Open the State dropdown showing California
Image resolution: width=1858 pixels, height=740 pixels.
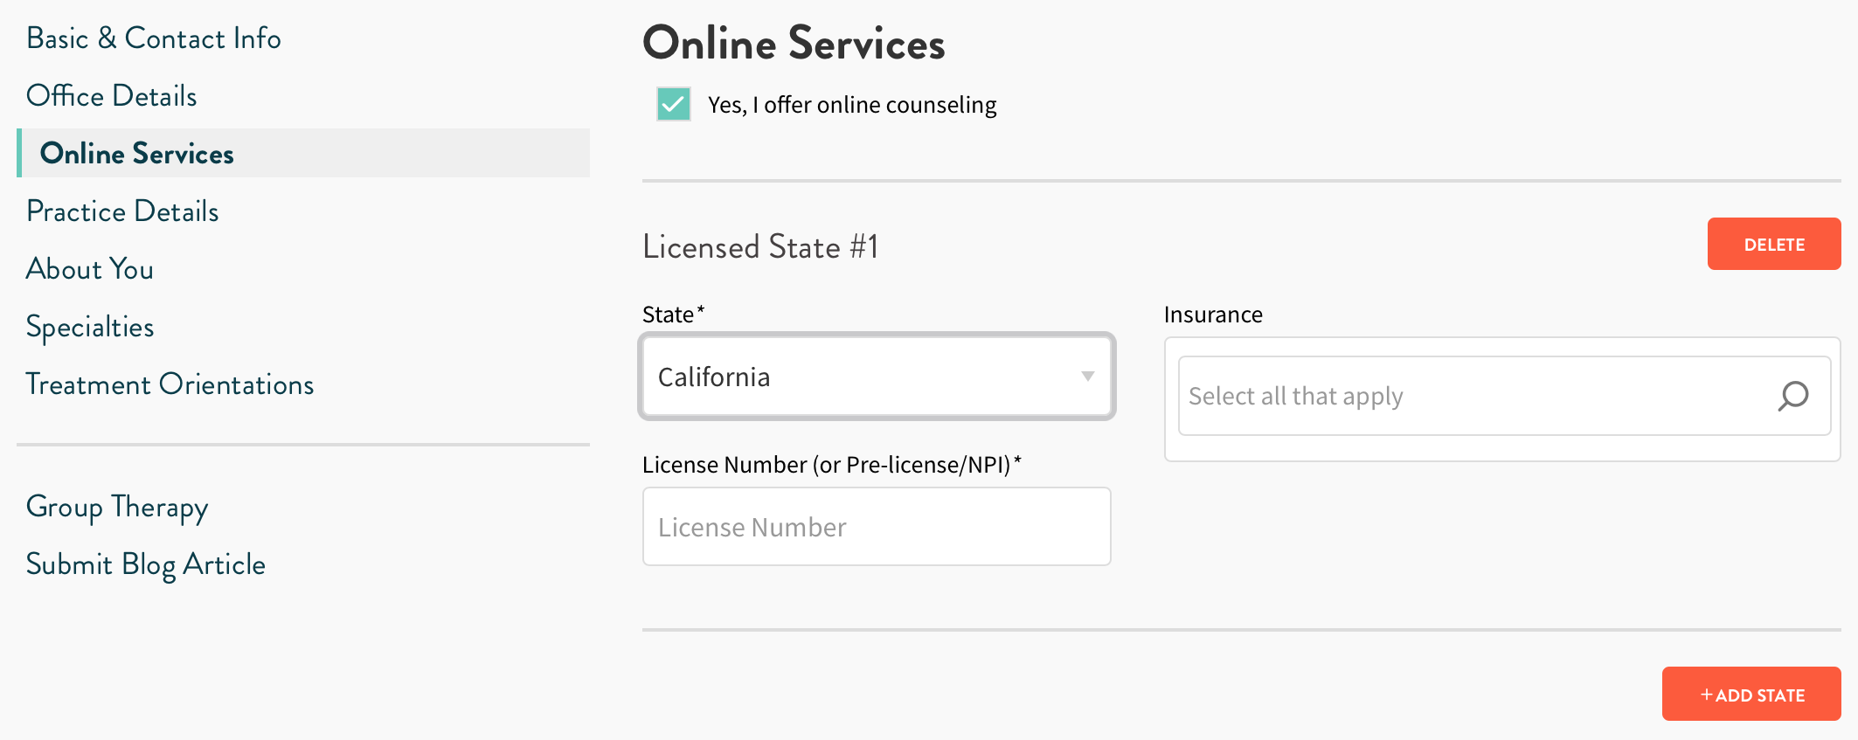[x=876, y=377]
